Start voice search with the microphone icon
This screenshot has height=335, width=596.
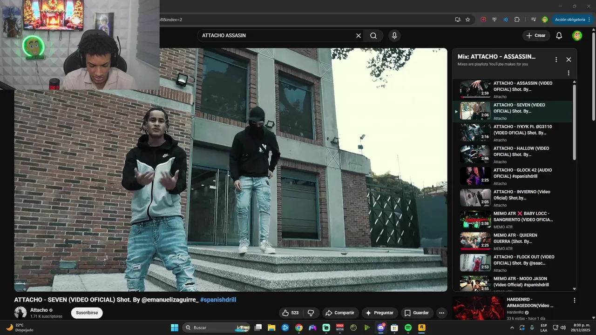pos(394,35)
